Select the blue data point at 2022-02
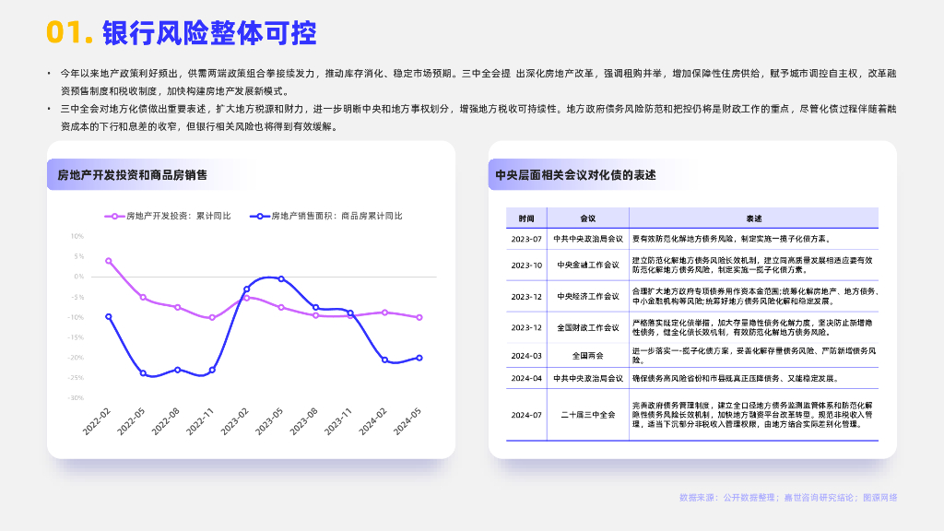The height and width of the screenshot is (531, 944). (109, 316)
